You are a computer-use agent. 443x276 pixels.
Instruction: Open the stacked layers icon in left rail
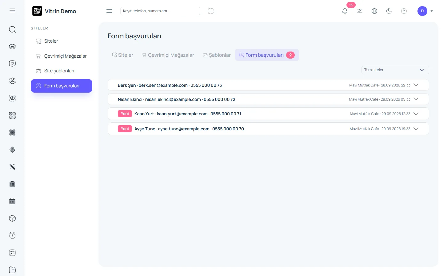click(12, 47)
